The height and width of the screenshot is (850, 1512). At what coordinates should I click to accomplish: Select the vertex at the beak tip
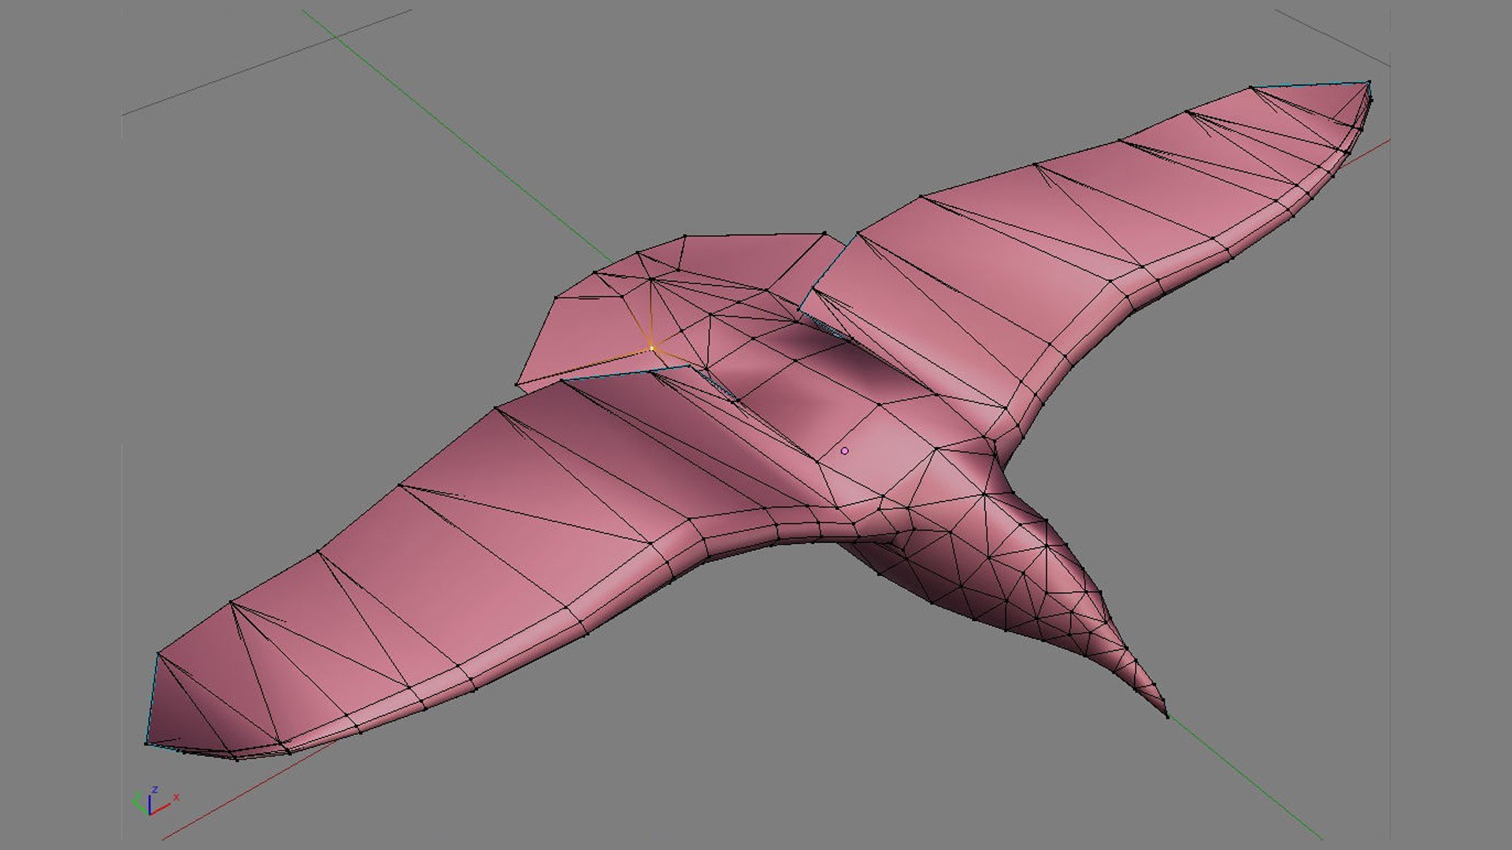(1167, 715)
